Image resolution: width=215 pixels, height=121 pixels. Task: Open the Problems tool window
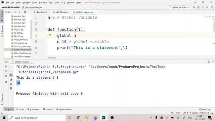[33, 110]
